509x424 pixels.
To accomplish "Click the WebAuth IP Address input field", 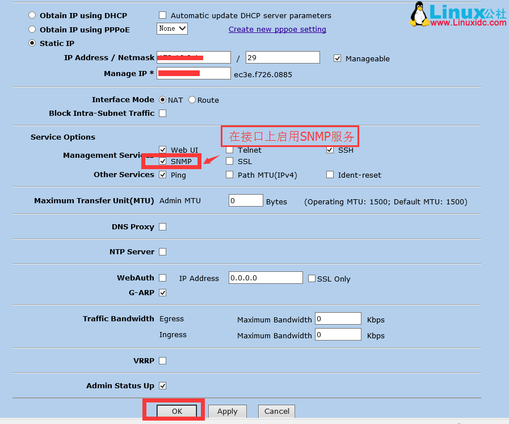I will (x=265, y=279).
